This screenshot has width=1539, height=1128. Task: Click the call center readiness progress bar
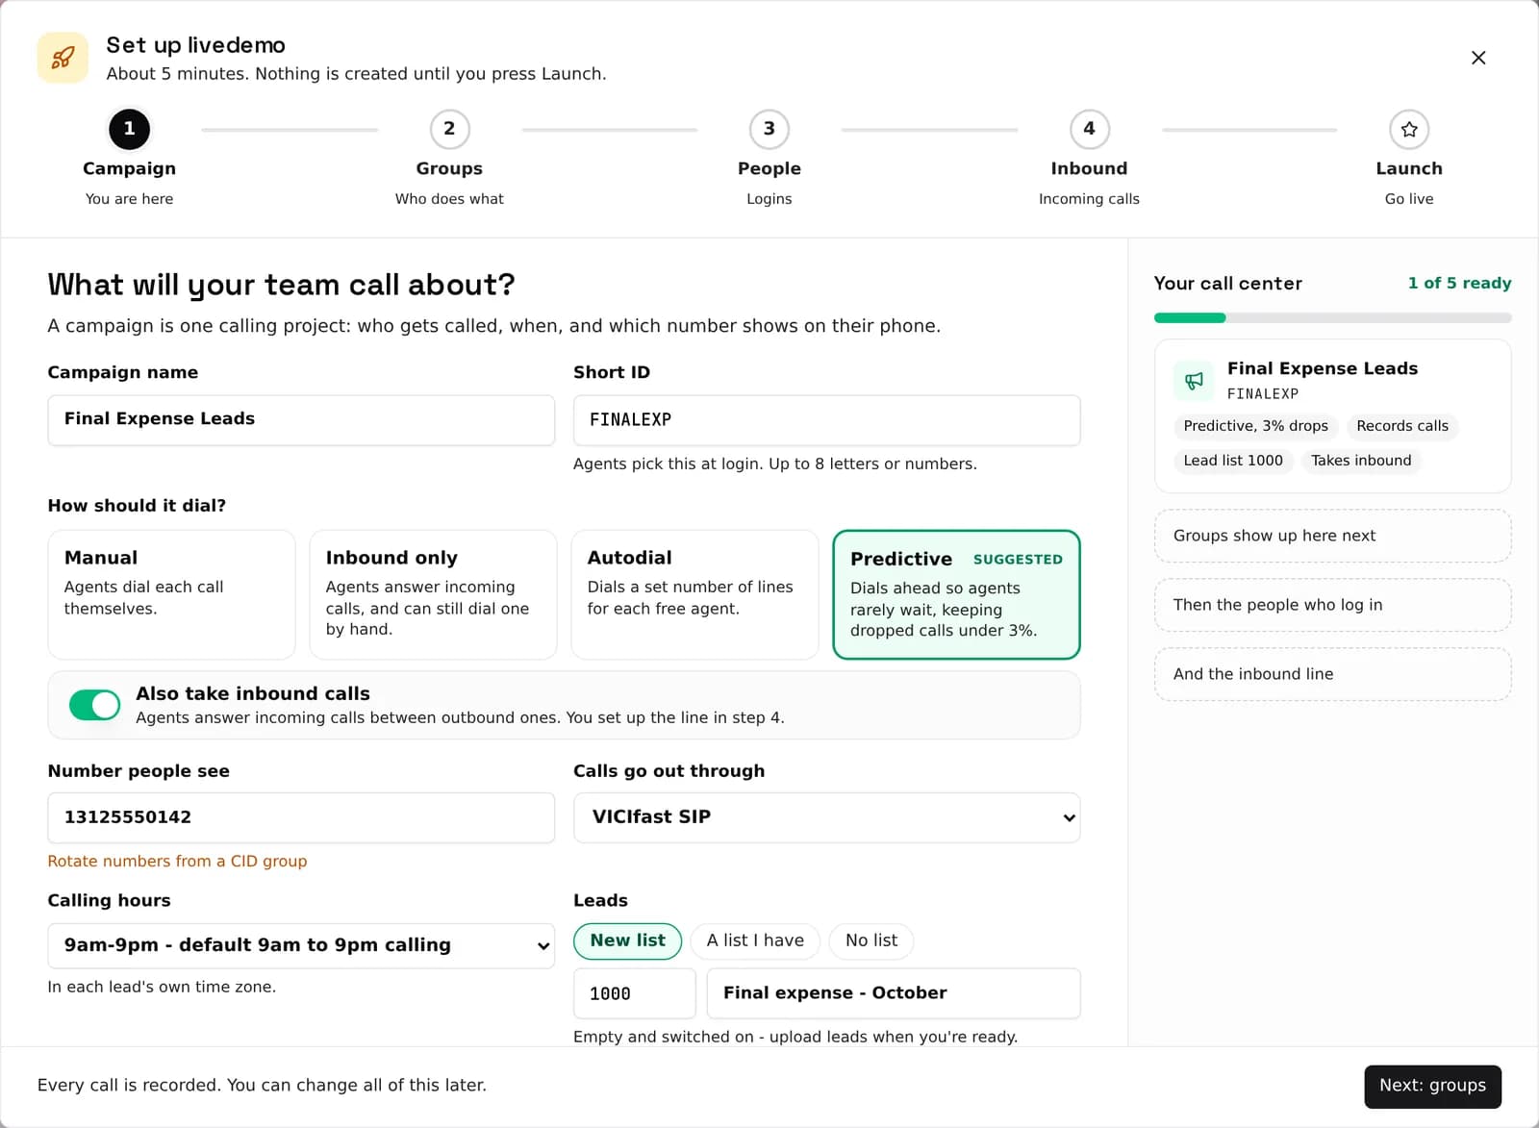[x=1332, y=318]
